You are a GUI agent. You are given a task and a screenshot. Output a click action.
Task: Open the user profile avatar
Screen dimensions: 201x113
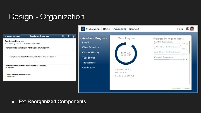[192, 29]
